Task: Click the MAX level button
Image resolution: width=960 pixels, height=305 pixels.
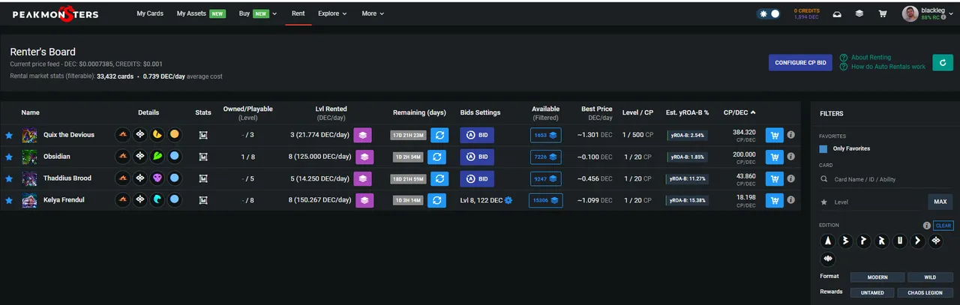Action: (940, 202)
